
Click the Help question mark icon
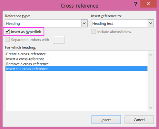click(x=136, y=4)
